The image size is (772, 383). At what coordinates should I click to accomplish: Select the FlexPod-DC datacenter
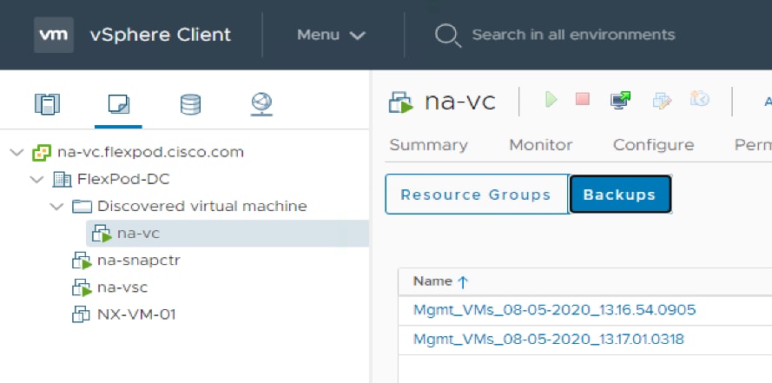click(123, 179)
